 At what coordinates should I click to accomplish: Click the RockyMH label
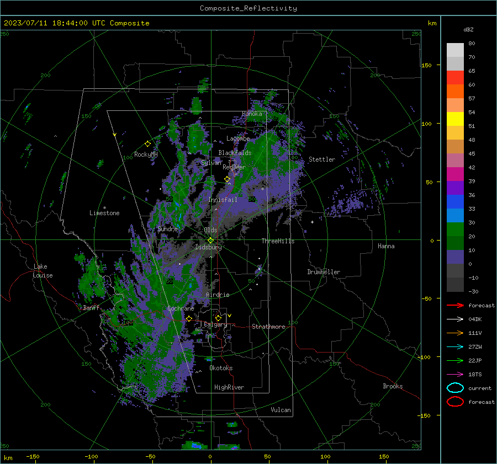pos(146,154)
